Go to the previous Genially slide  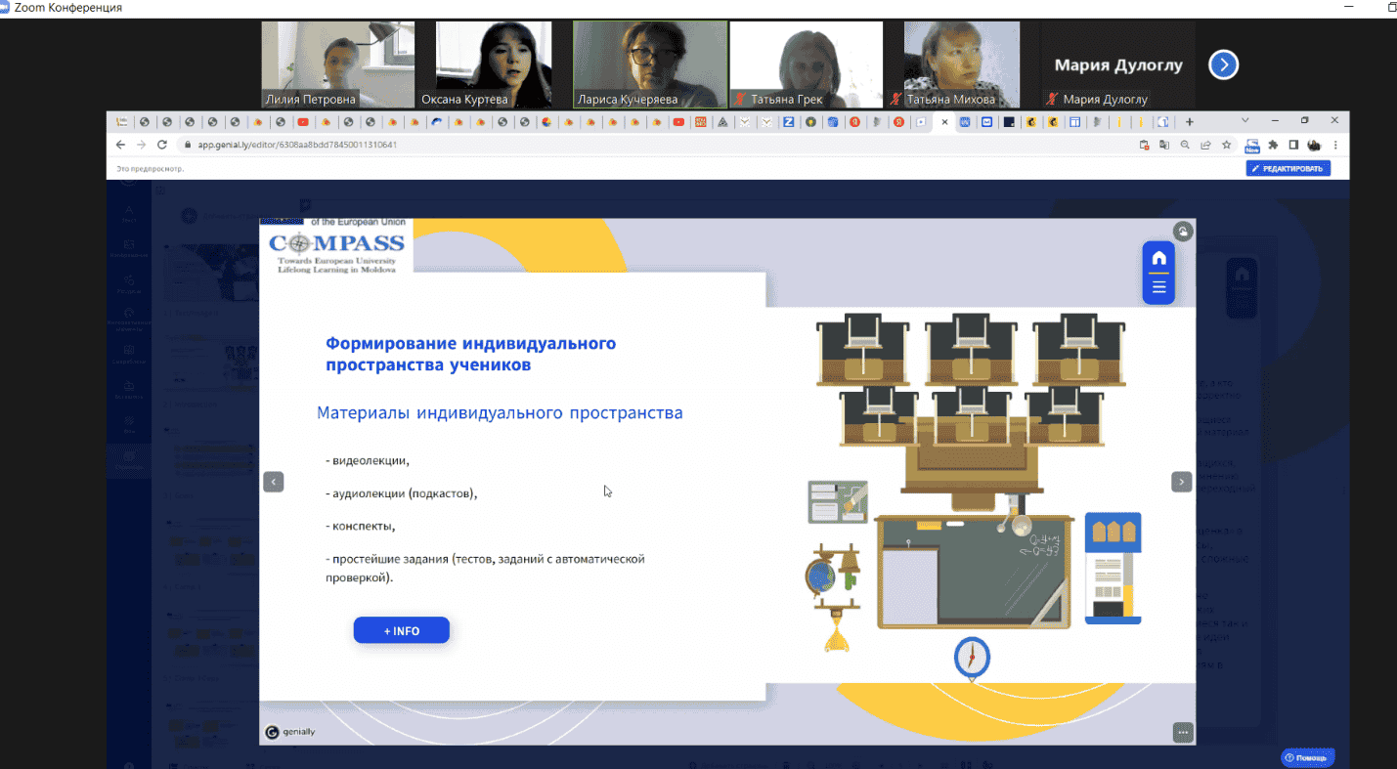point(274,482)
